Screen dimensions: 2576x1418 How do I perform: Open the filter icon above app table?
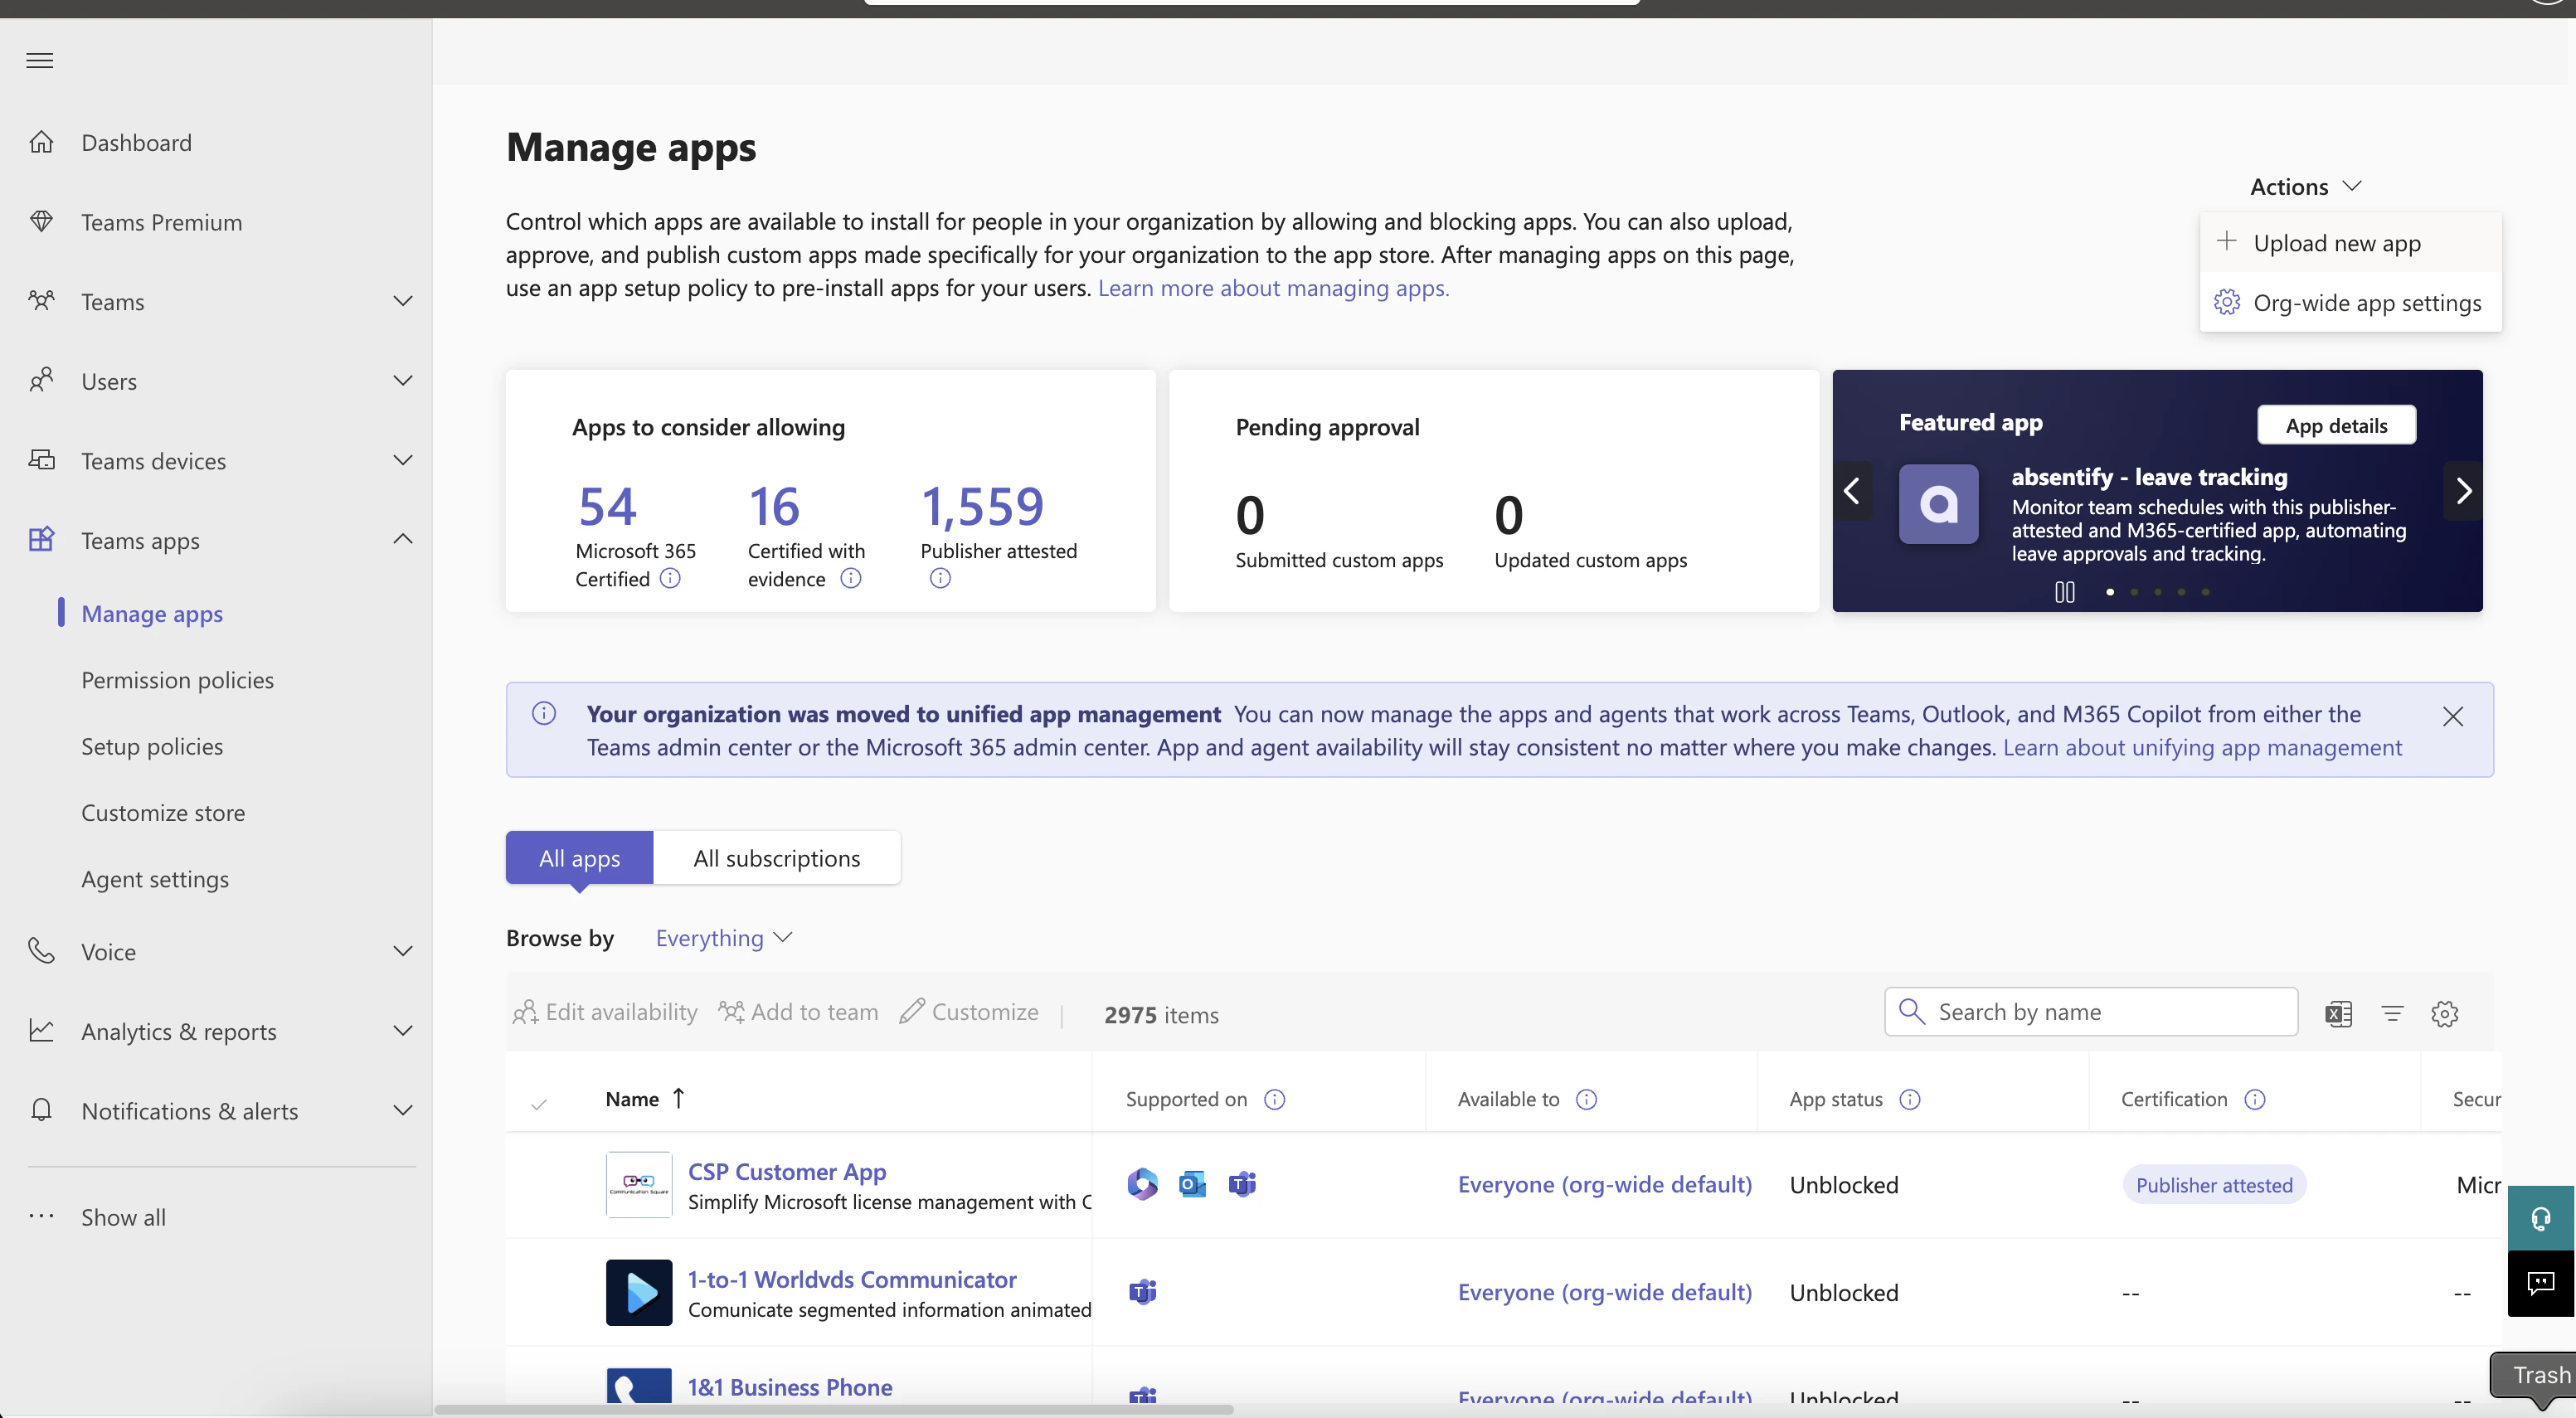2392,1013
